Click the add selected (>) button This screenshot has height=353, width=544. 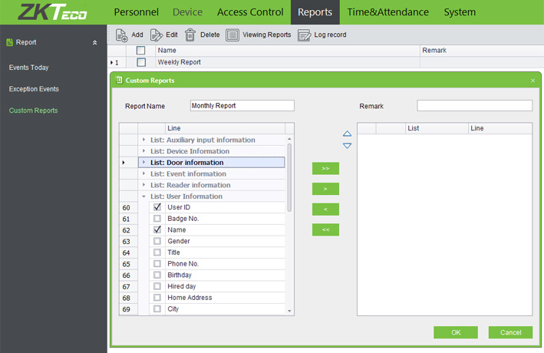(325, 189)
